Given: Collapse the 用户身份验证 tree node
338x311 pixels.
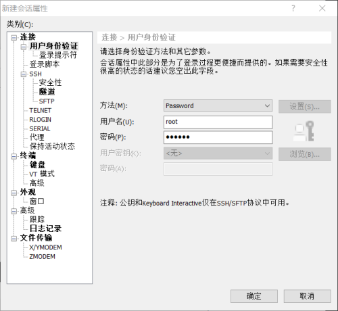Looking at the screenshot, I should (x=24, y=47).
